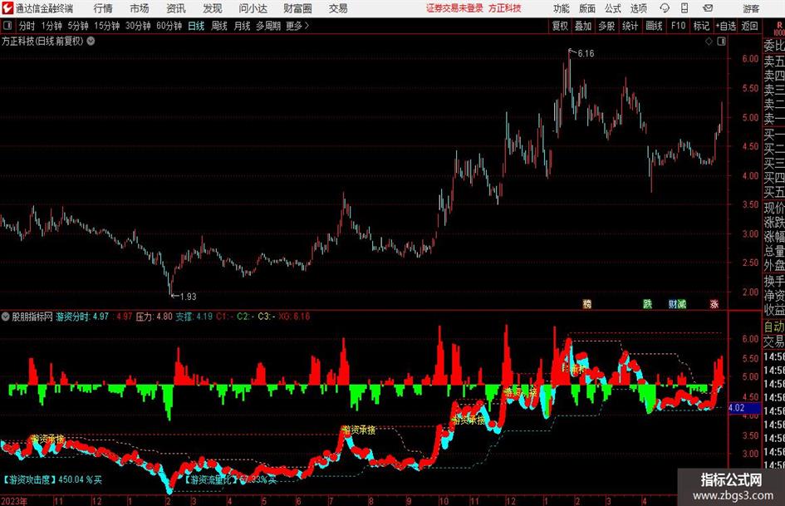Switch to 周线 weekly period
Viewport: 785px width, 506px height.
219,26
